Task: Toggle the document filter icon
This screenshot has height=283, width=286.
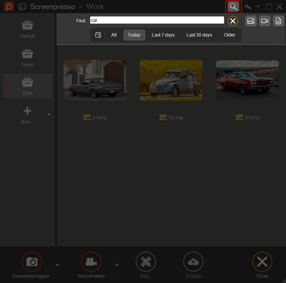Action: [x=279, y=21]
